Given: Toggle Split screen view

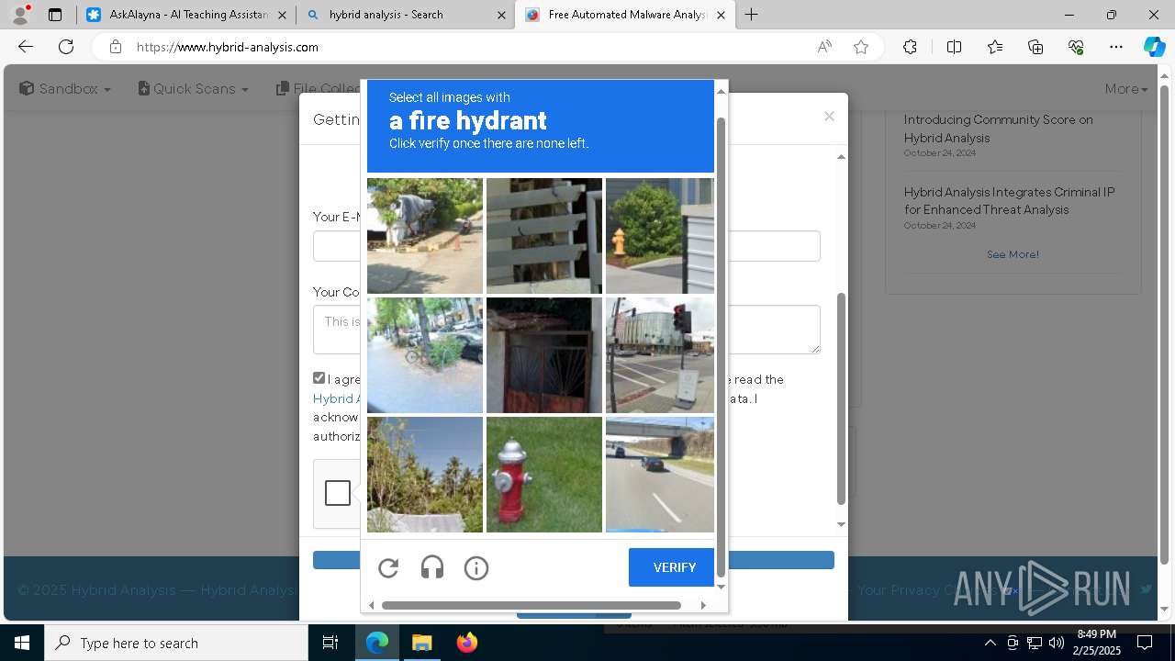Looking at the screenshot, I should click(x=954, y=47).
